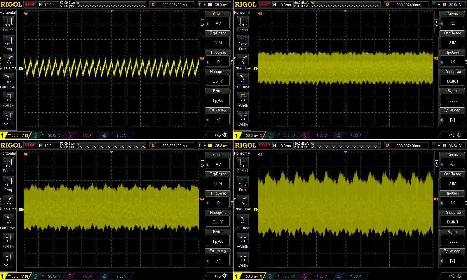Pick the -Width measurement icon in the top-right scope
467x280 pixels.
pos(242,117)
